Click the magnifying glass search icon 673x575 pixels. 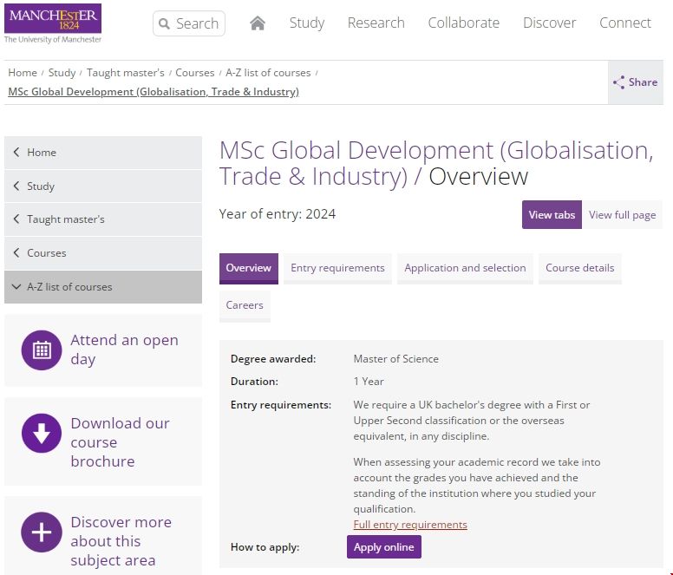pos(165,24)
